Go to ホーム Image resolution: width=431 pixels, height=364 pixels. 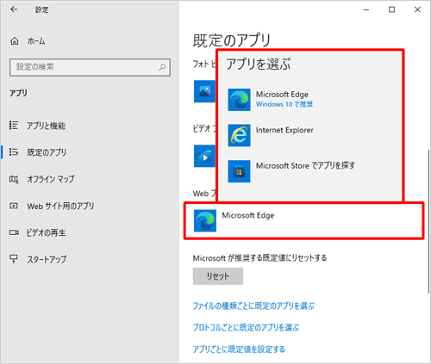point(36,41)
